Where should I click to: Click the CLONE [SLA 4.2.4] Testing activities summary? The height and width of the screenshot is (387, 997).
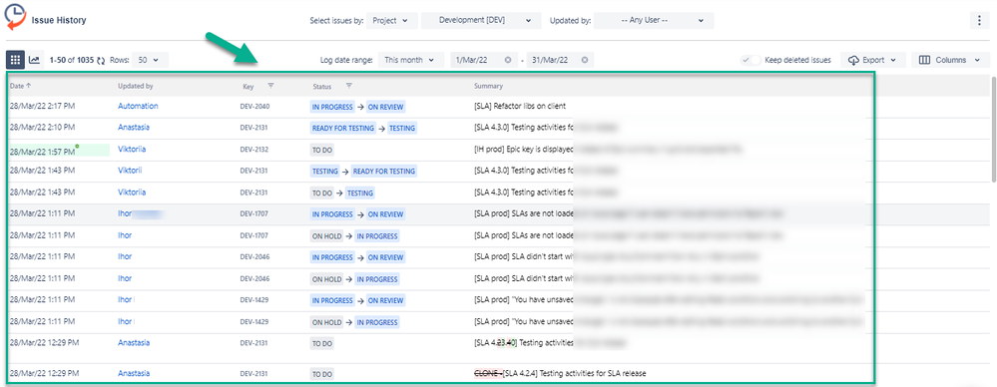coord(560,373)
